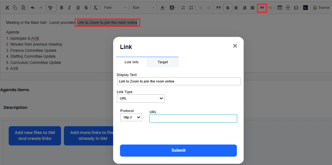The image size is (332, 165).
Task: Insert a numbered list
Action: point(183,8)
